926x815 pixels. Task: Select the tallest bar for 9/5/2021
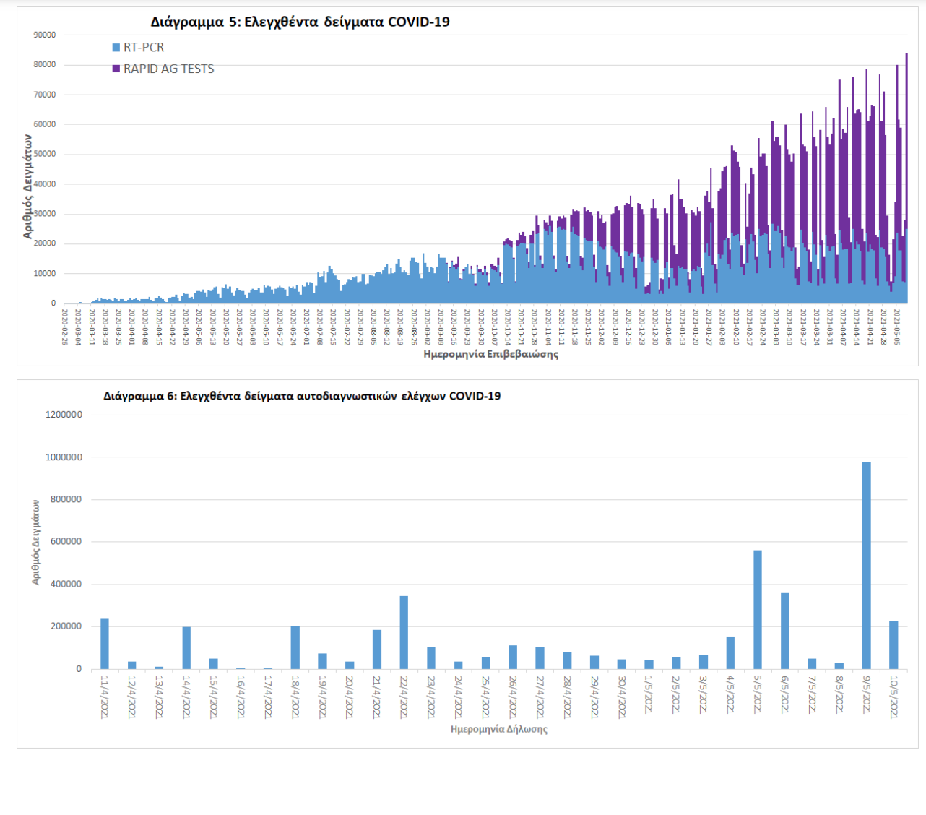pos(866,565)
